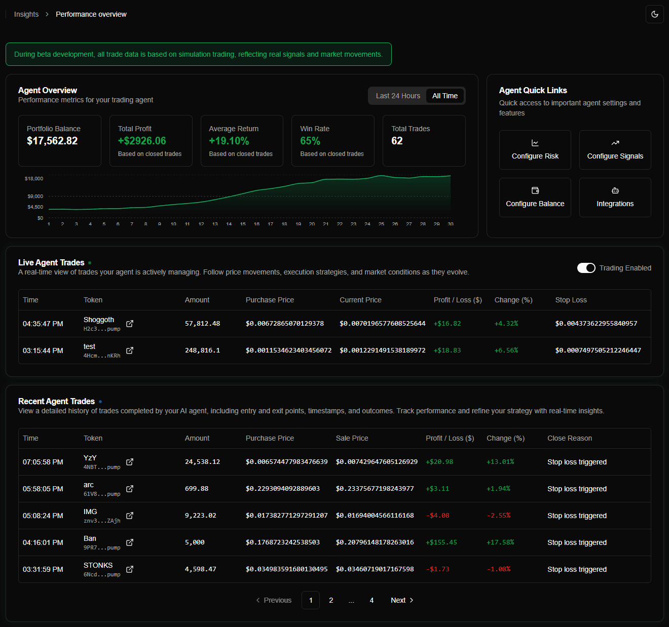Screen dimensions: 669x627
Task: Open the external link icon for STONKS token
Action: pyautogui.click(x=130, y=569)
